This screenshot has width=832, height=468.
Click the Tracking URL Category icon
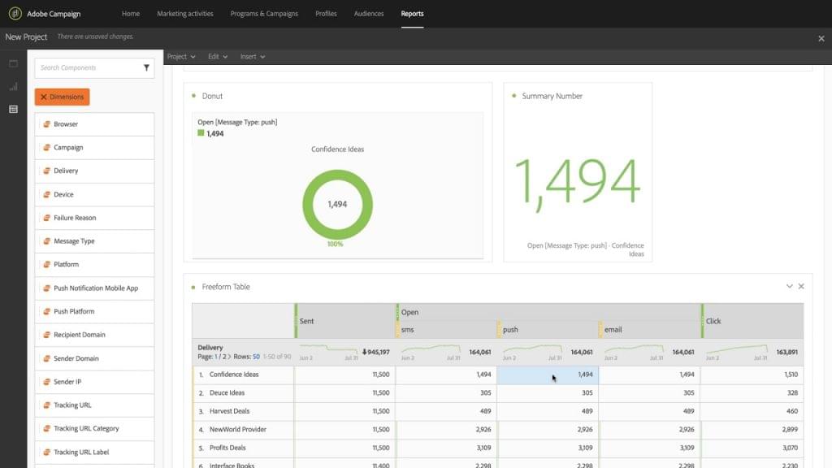(46, 429)
